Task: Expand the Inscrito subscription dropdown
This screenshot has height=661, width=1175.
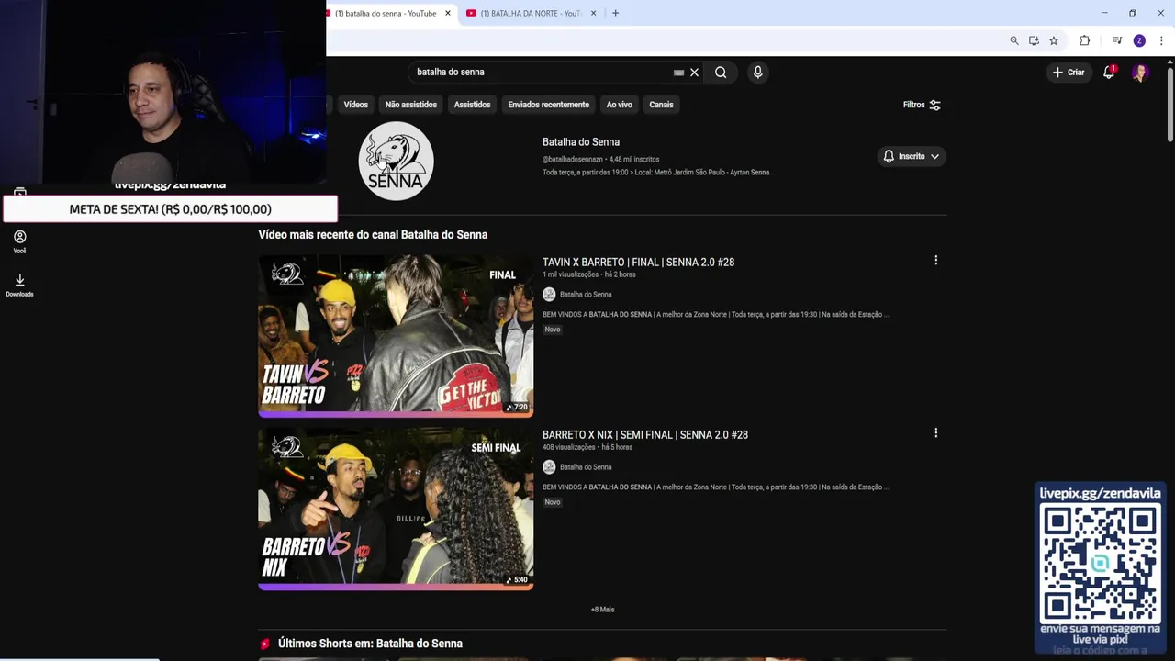Action: [x=911, y=156]
